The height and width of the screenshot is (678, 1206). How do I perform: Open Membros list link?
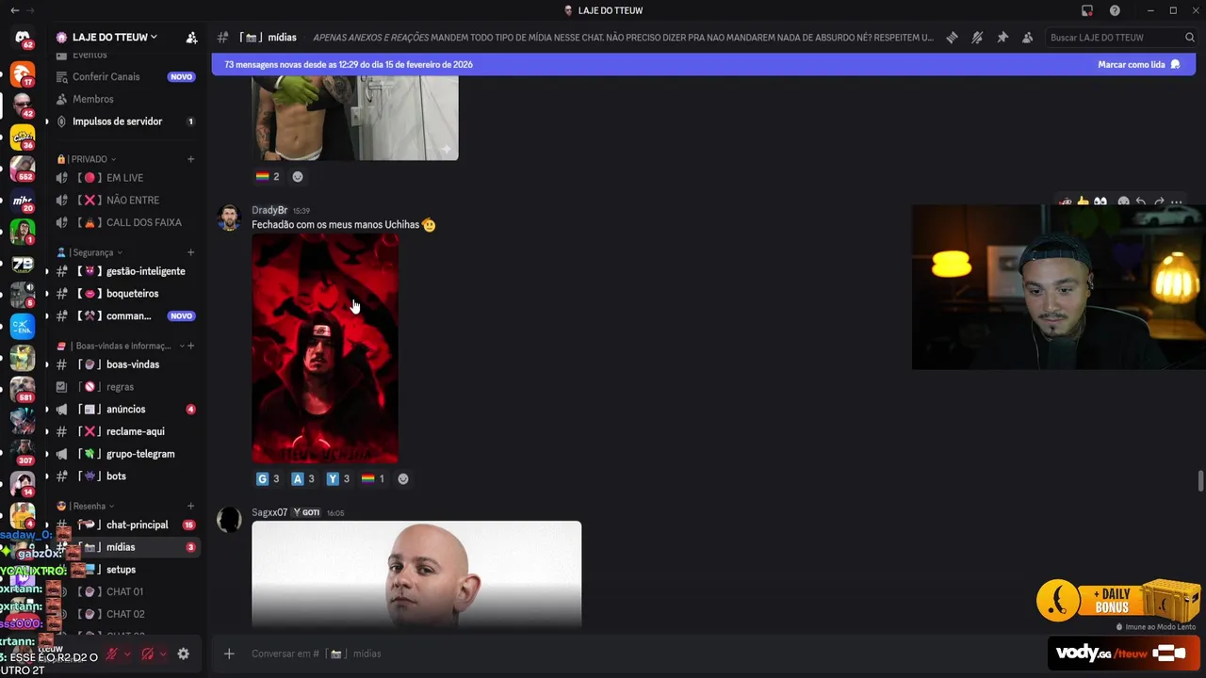pos(126,99)
